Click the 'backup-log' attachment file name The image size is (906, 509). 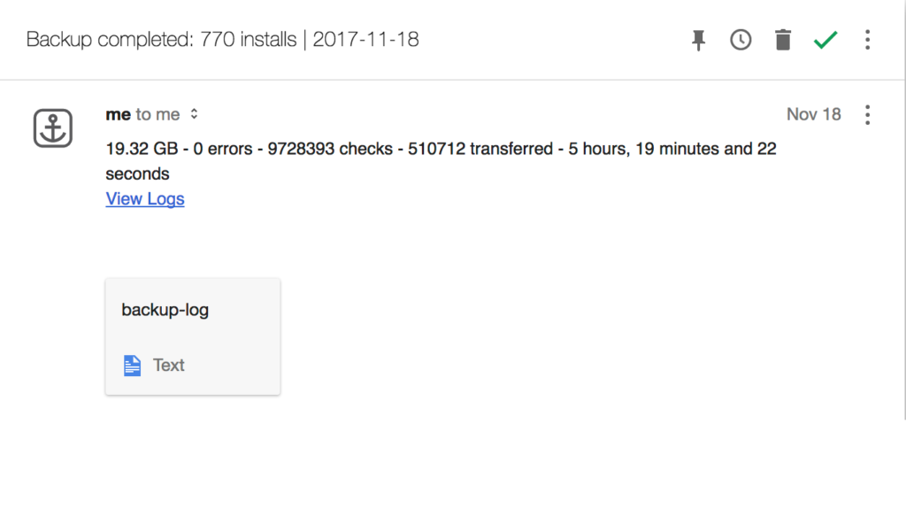(165, 310)
